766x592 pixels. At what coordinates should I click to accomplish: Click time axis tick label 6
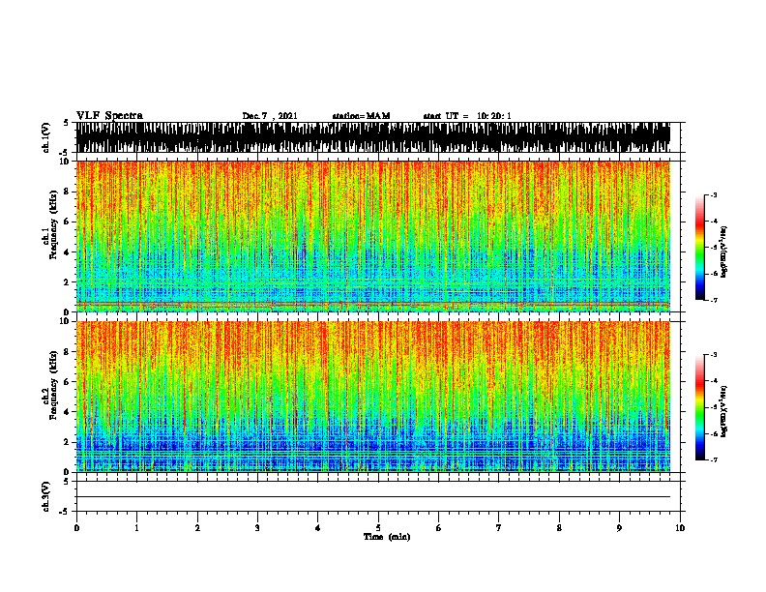439,527
